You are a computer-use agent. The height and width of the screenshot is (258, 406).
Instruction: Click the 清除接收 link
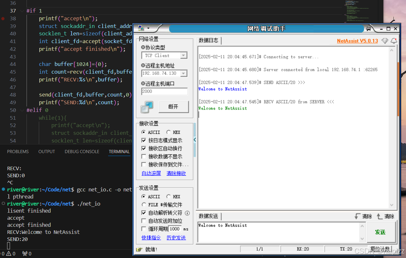(176, 173)
